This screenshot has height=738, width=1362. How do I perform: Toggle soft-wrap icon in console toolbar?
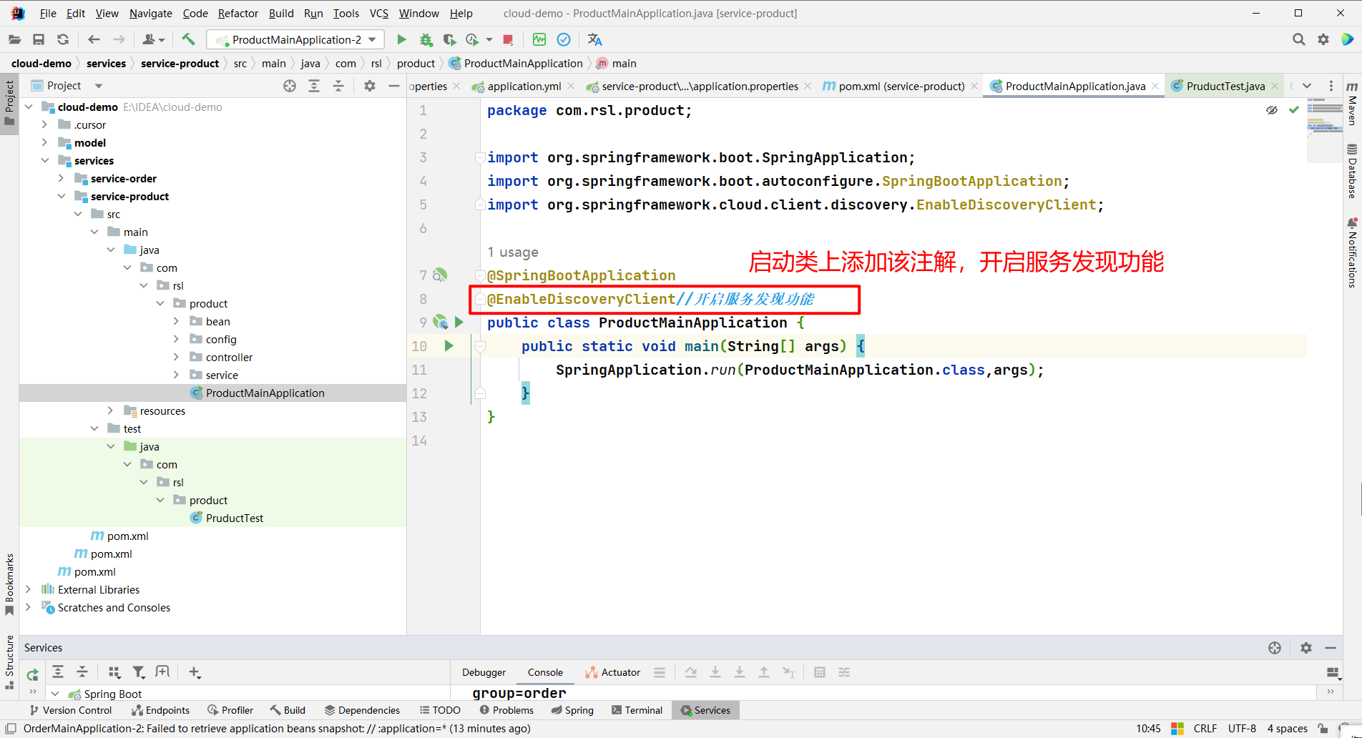844,672
